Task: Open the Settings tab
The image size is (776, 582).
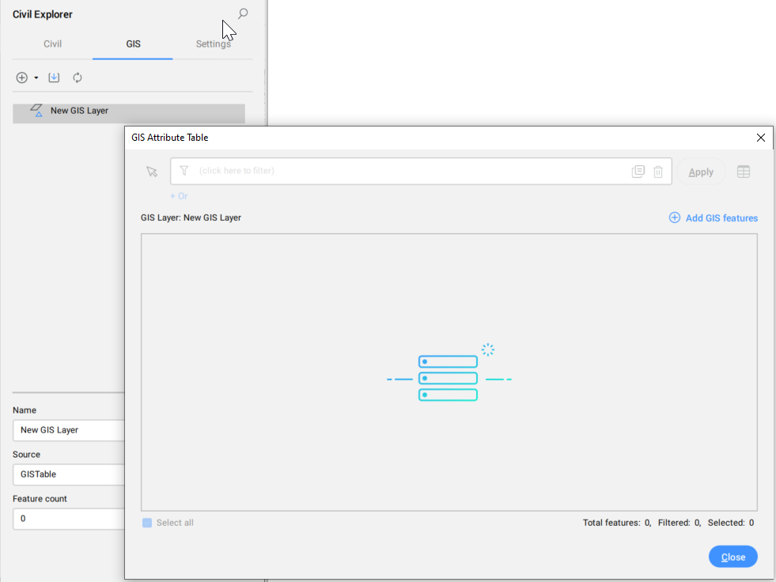Action: click(x=213, y=44)
